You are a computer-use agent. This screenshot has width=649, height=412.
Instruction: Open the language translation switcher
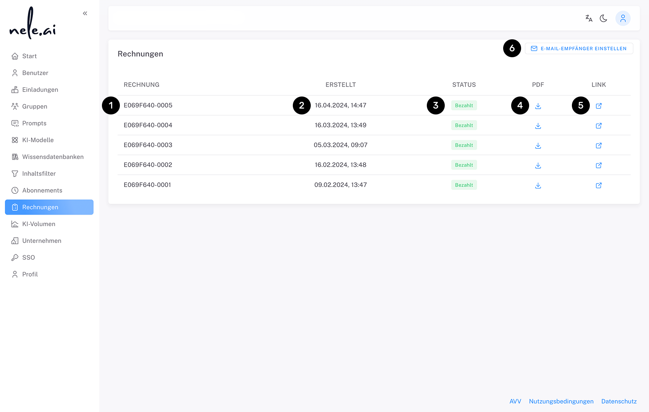coord(589,18)
